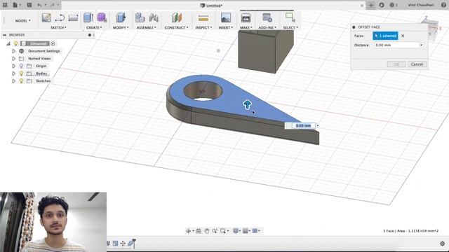Viewport: 449px width, 252px height.
Task: Open the Vinit Chaudhari account menu
Action: [x=421, y=5]
